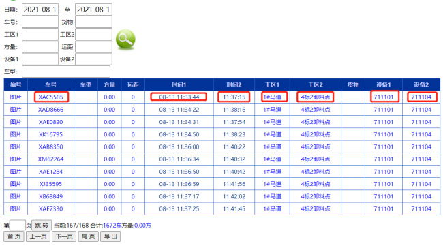Focus the start date field
The height and width of the screenshot is (248, 443).
40,10
